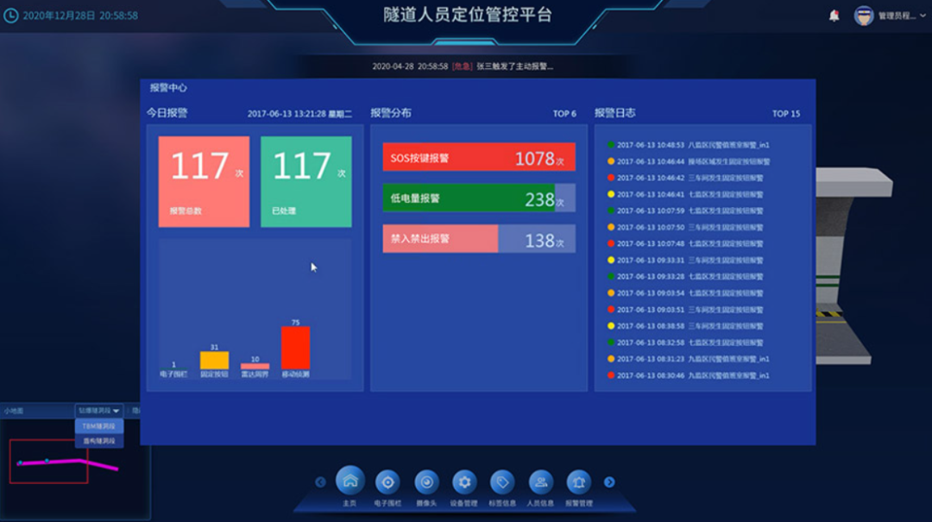Open log entry at 10:07:48
The image size is (932, 522).
coord(684,243)
